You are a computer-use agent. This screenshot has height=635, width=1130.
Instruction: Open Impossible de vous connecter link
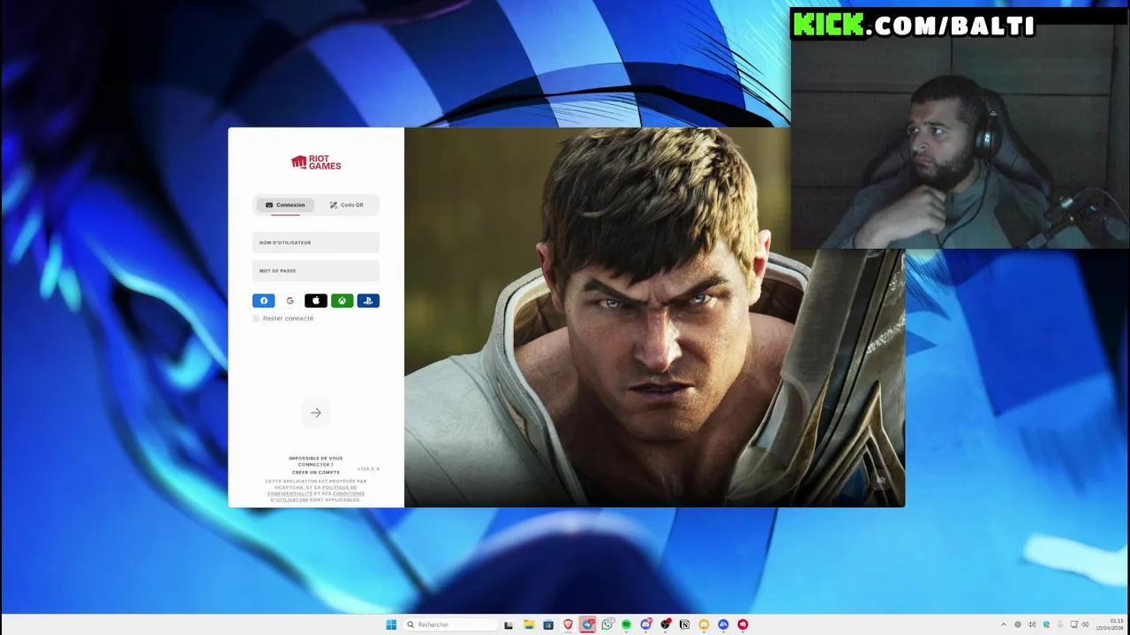coord(315,461)
